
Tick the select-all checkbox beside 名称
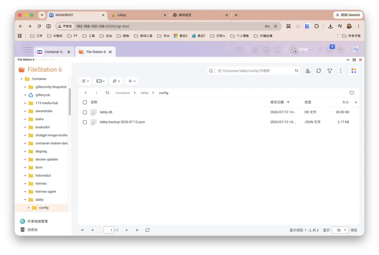coord(85,102)
